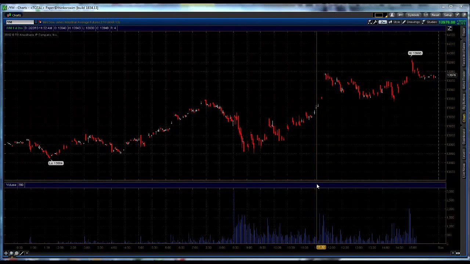Screen dimensions: 470x264
Task: Click the /YM 1 d 2m header label
Action: (14, 28)
